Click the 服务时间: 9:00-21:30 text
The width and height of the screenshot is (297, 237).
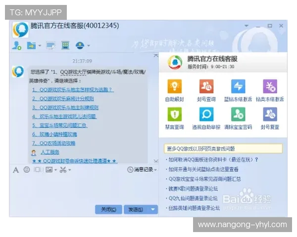(211, 67)
